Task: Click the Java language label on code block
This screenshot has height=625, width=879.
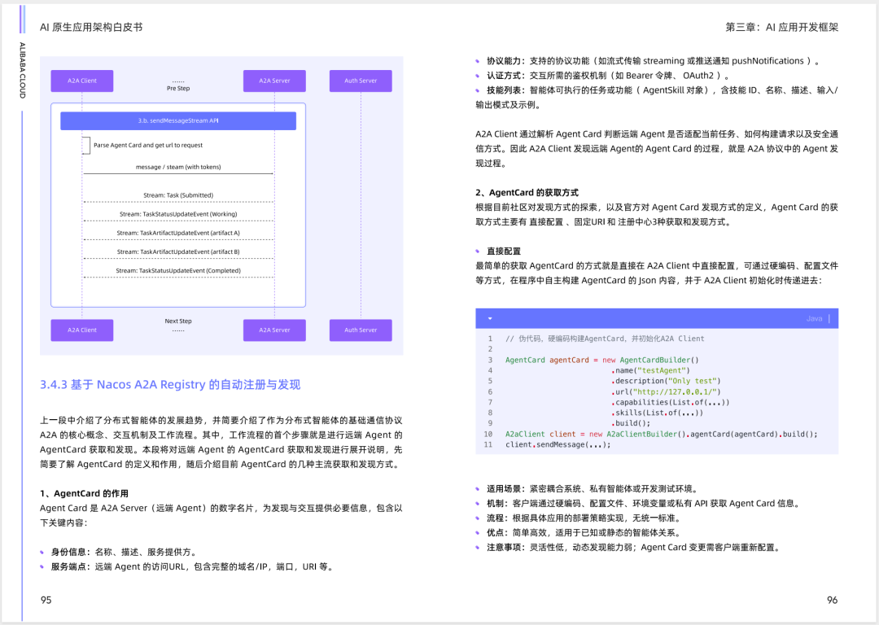Action: click(x=814, y=318)
